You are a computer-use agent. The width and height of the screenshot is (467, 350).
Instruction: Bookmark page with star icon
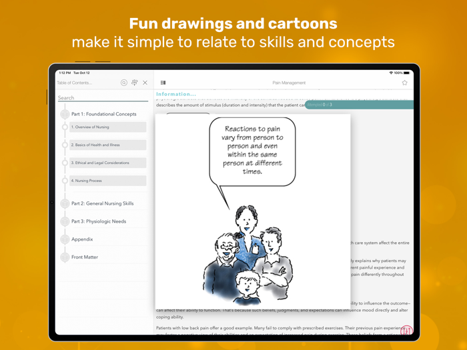(x=404, y=83)
